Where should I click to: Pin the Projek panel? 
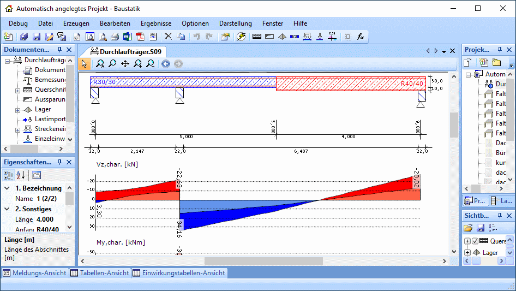(x=500, y=50)
